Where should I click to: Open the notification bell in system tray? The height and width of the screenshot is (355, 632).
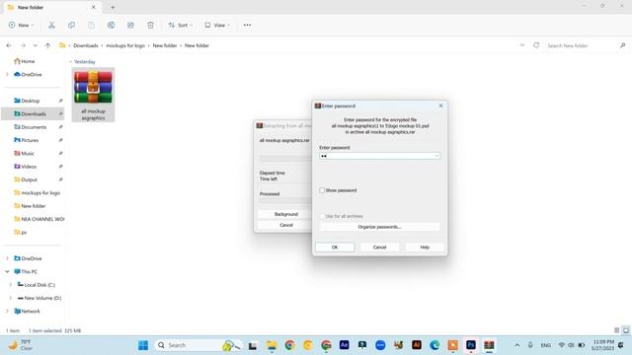tap(621, 345)
